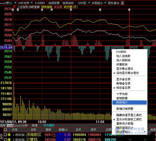Click the 领先指标 legend label

pos(47,7)
